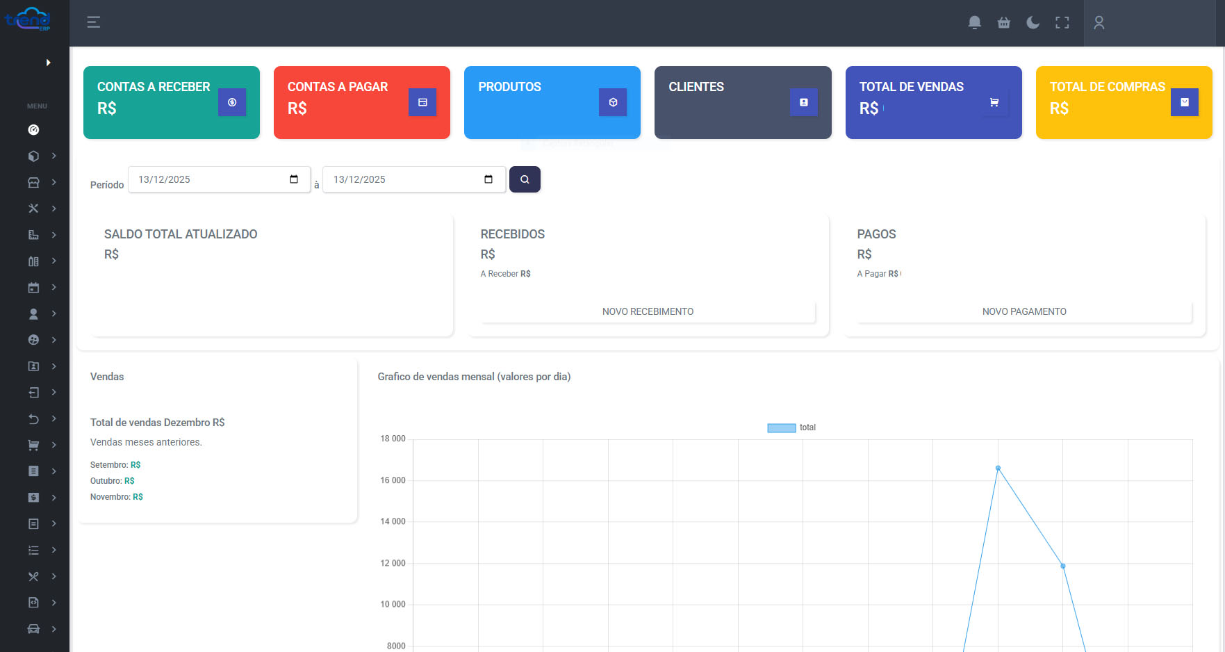Enter fullscreen mode using the expand icon

pyautogui.click(x=1062, y=22)
